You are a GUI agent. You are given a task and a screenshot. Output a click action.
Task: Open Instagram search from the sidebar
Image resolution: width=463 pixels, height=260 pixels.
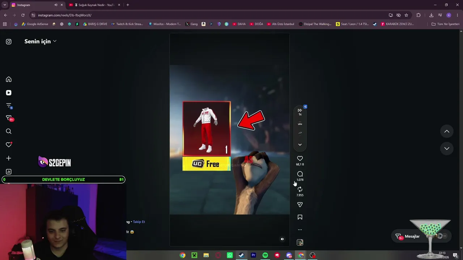pyautogui.click(x=9, y=131)
